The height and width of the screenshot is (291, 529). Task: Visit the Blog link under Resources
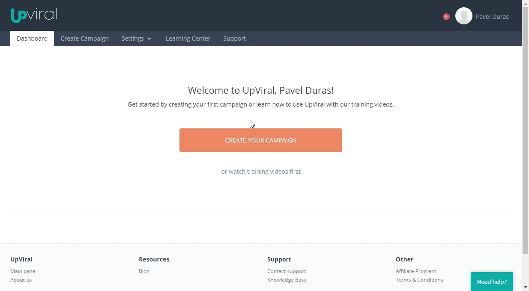click(144, 271)
